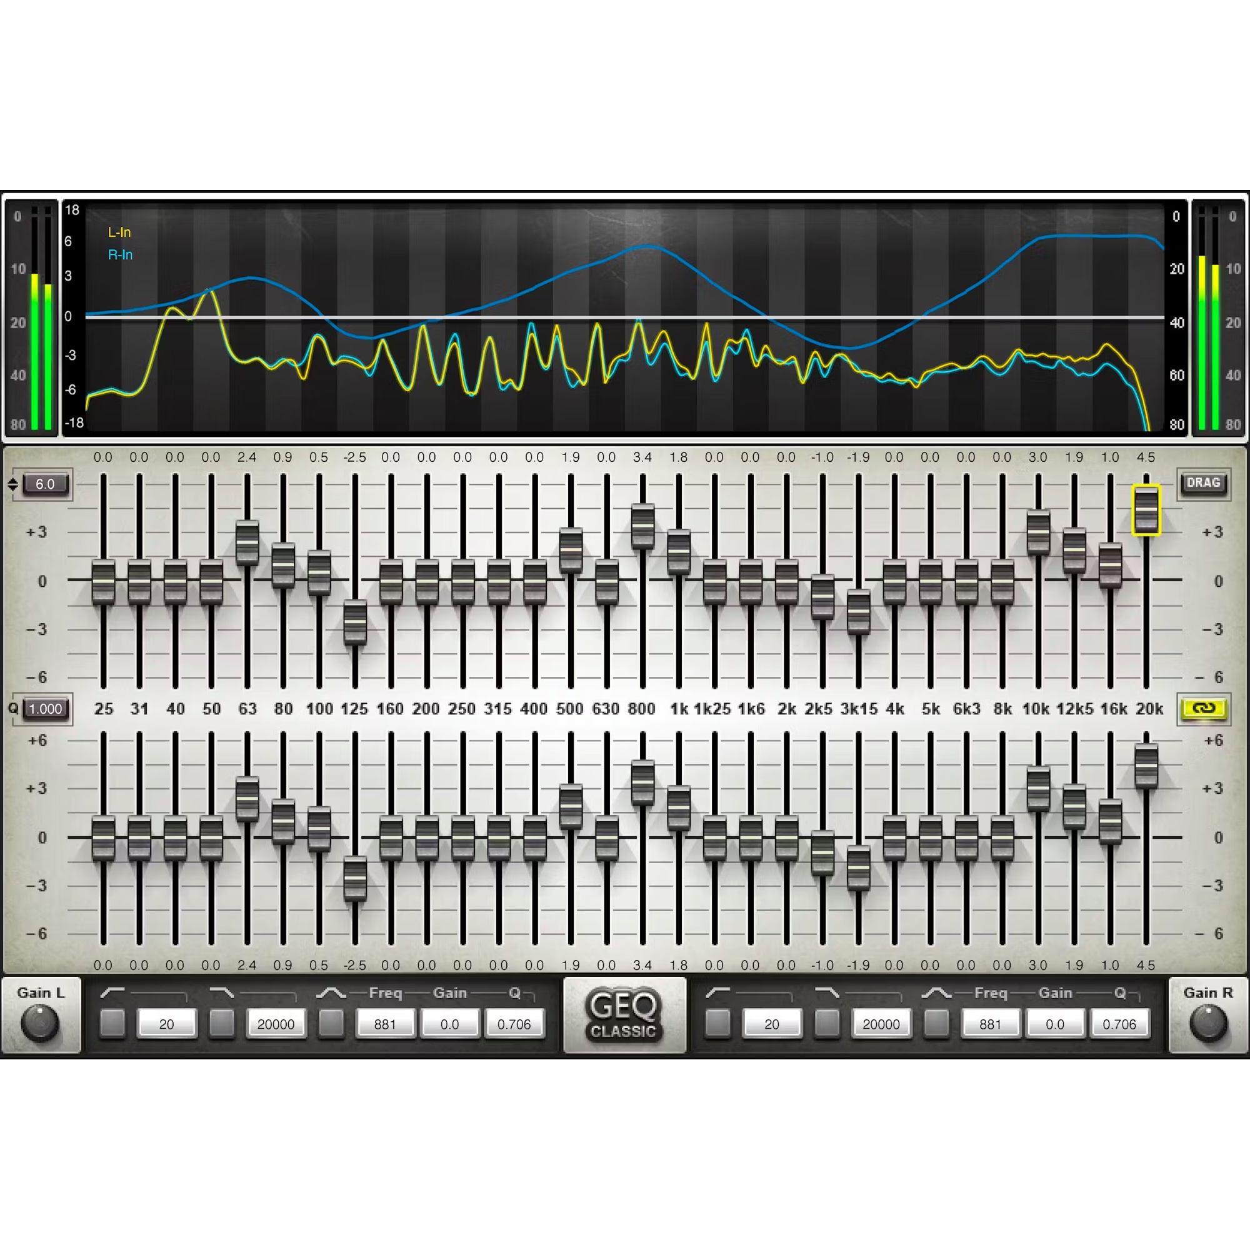Click the upper 63 Hz fader handle
1250x1250 pixels.
point(247,543)
